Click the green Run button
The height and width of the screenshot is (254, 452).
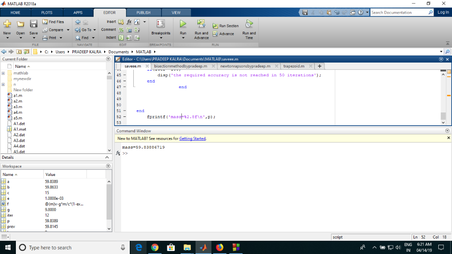pos(183,24)
